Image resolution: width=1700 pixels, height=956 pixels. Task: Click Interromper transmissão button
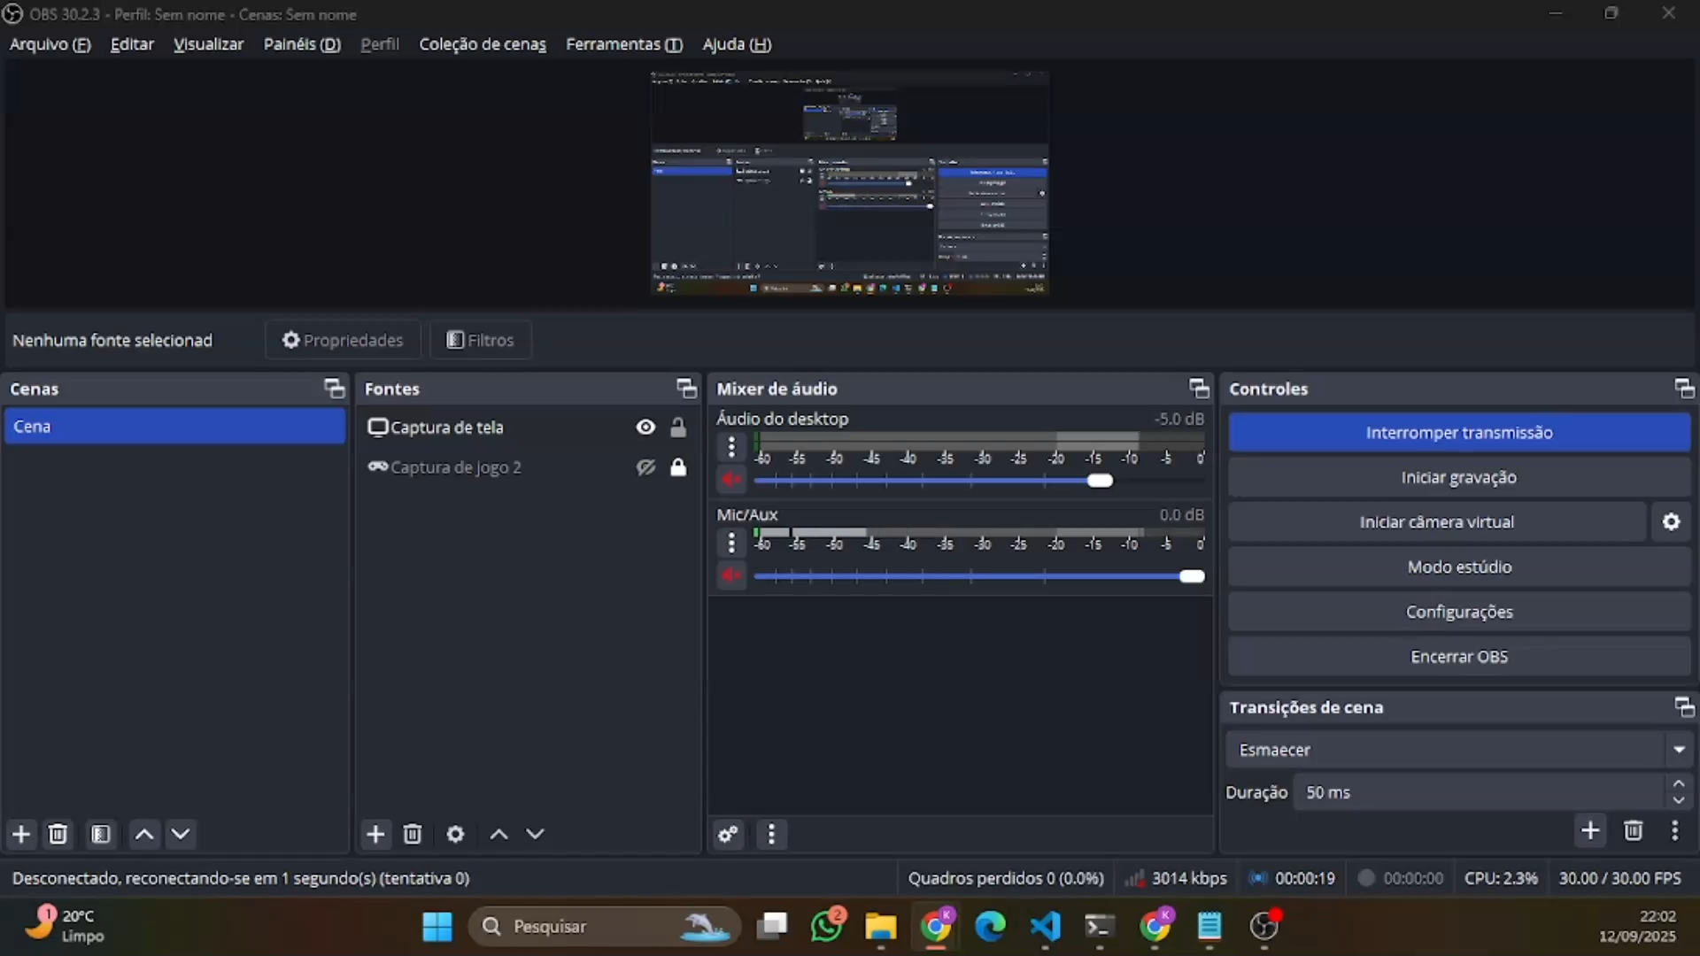click(x=1459, y=433)
